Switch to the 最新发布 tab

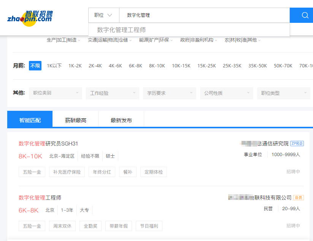point(121,120)
